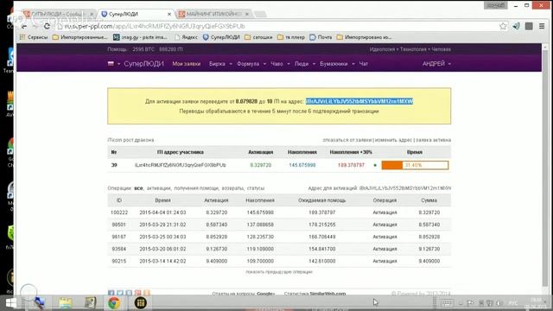The height and width of the screenshot is (311, 553).
Task: Open Чат in the navbar
Action: click(363, 64)
